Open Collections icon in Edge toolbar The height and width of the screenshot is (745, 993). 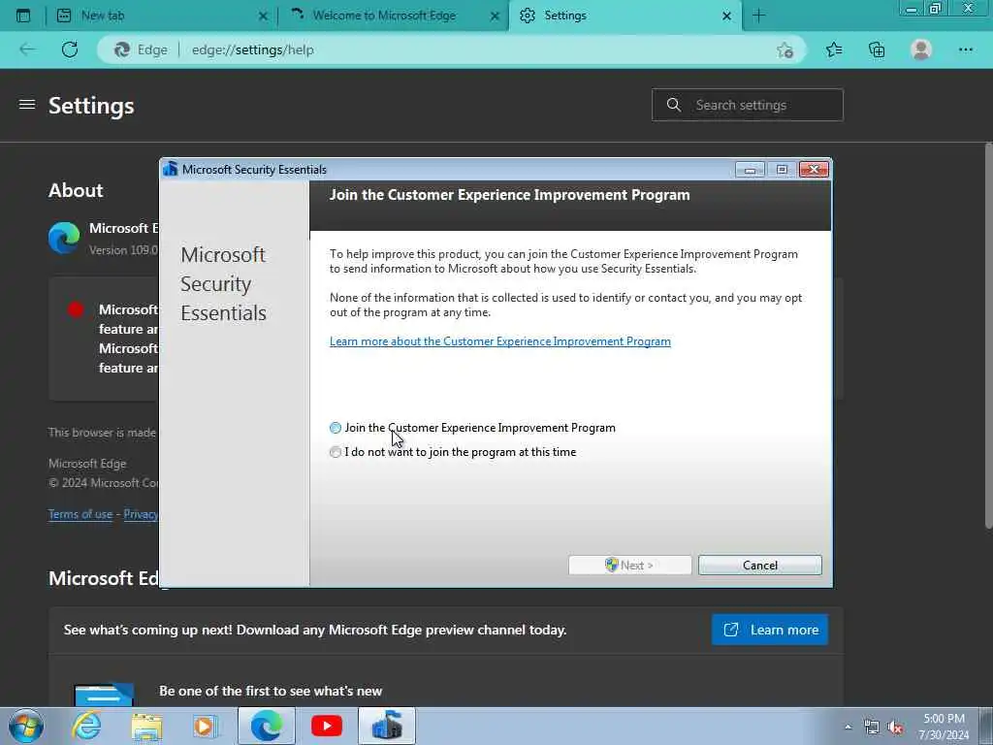[877, 49]
